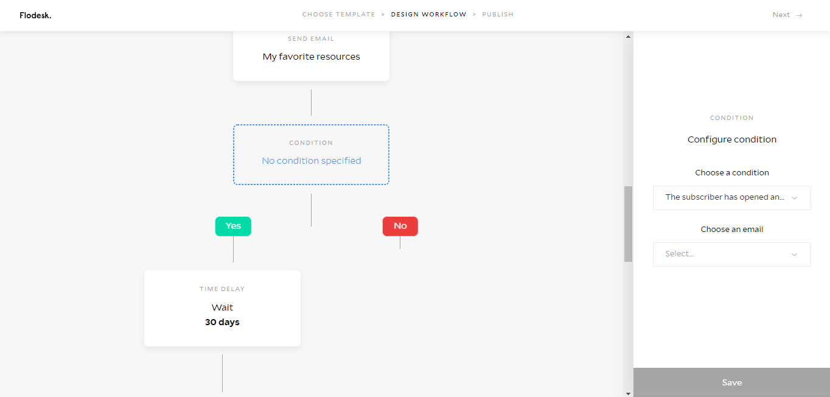Click the Next arrow icon

tap(800, 15)
